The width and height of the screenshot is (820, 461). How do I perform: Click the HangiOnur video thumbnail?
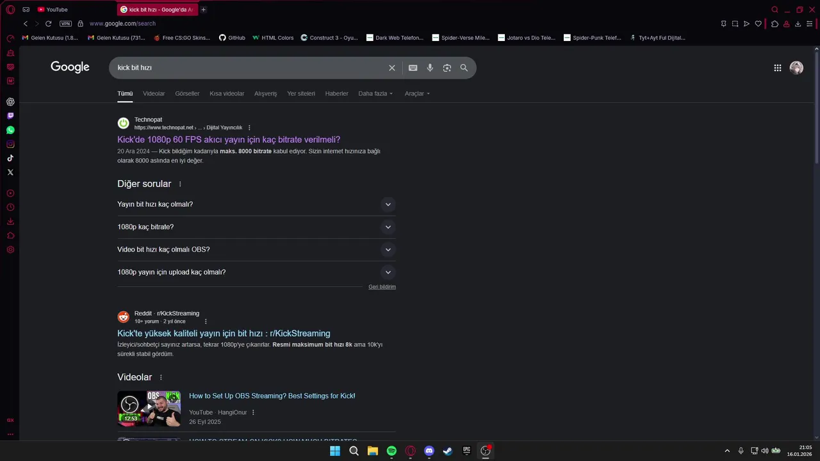tap(149, 408)
